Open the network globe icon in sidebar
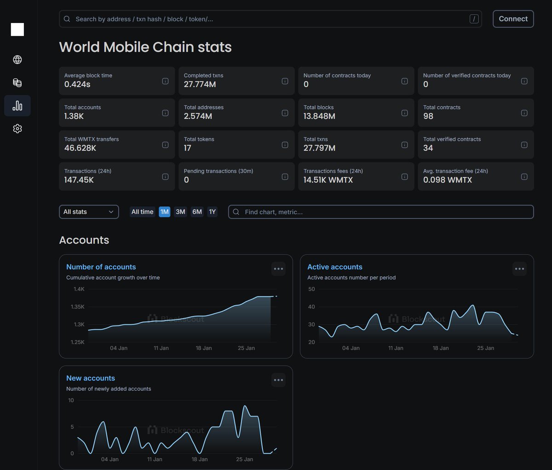Image resolution: width=552 pixels, height=470 pixels. [x=17, y=59]
